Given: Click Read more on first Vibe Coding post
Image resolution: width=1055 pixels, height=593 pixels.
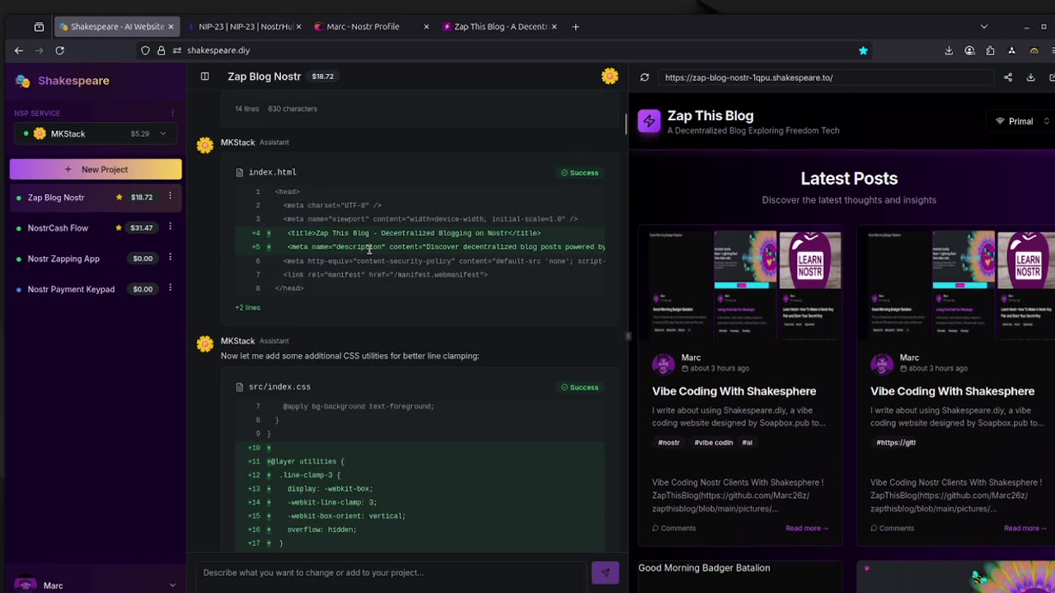Looking at the screenshot, I should (x=806, y=528).
